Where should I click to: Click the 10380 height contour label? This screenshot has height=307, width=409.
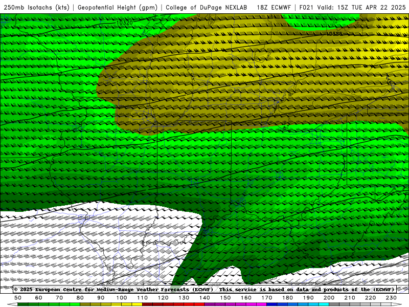coord(334,34)
